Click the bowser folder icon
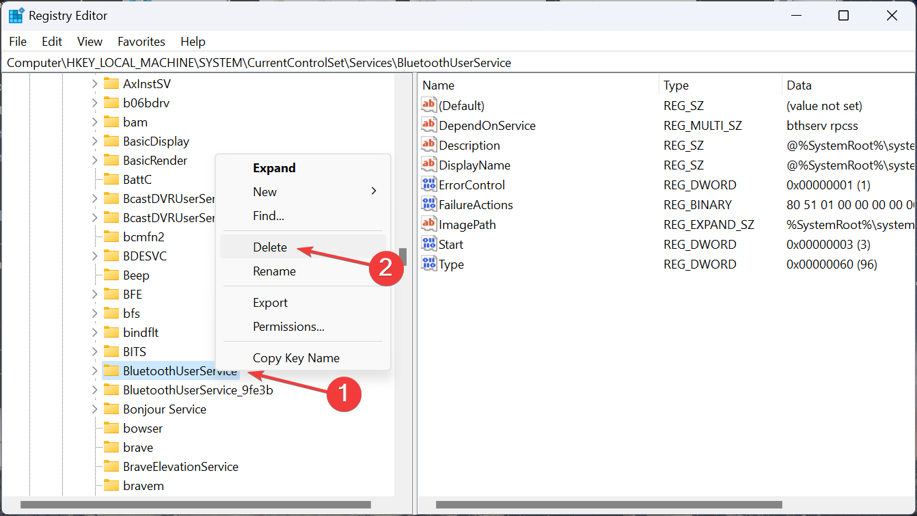Image resolution: width=917 pixels, height=516 pixels. click(111, 429)
